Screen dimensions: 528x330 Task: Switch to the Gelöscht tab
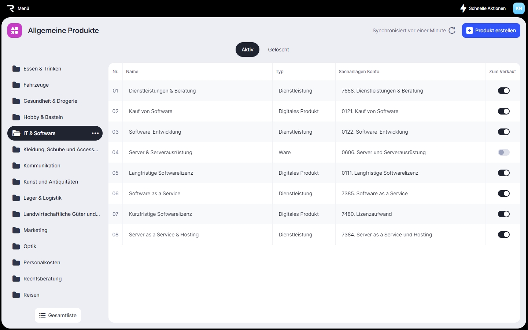(278, 50)
